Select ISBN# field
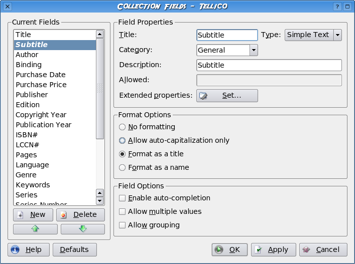The height and width of the screenshot is (264, 355). [x=55, y=135]
